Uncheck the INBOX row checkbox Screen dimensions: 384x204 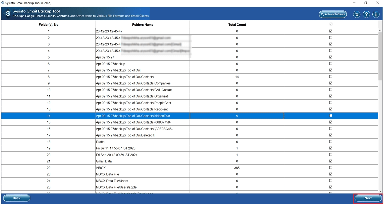pyautogui.click(x=331, y=168)
